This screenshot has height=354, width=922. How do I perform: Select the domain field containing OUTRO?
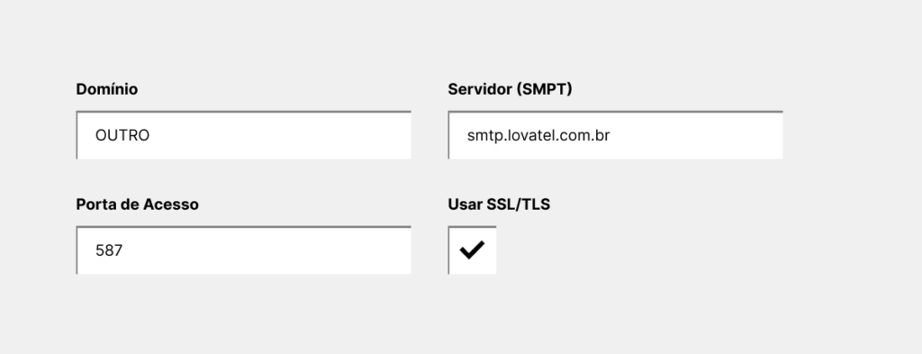pyautogui.click(x=243, y=134)
